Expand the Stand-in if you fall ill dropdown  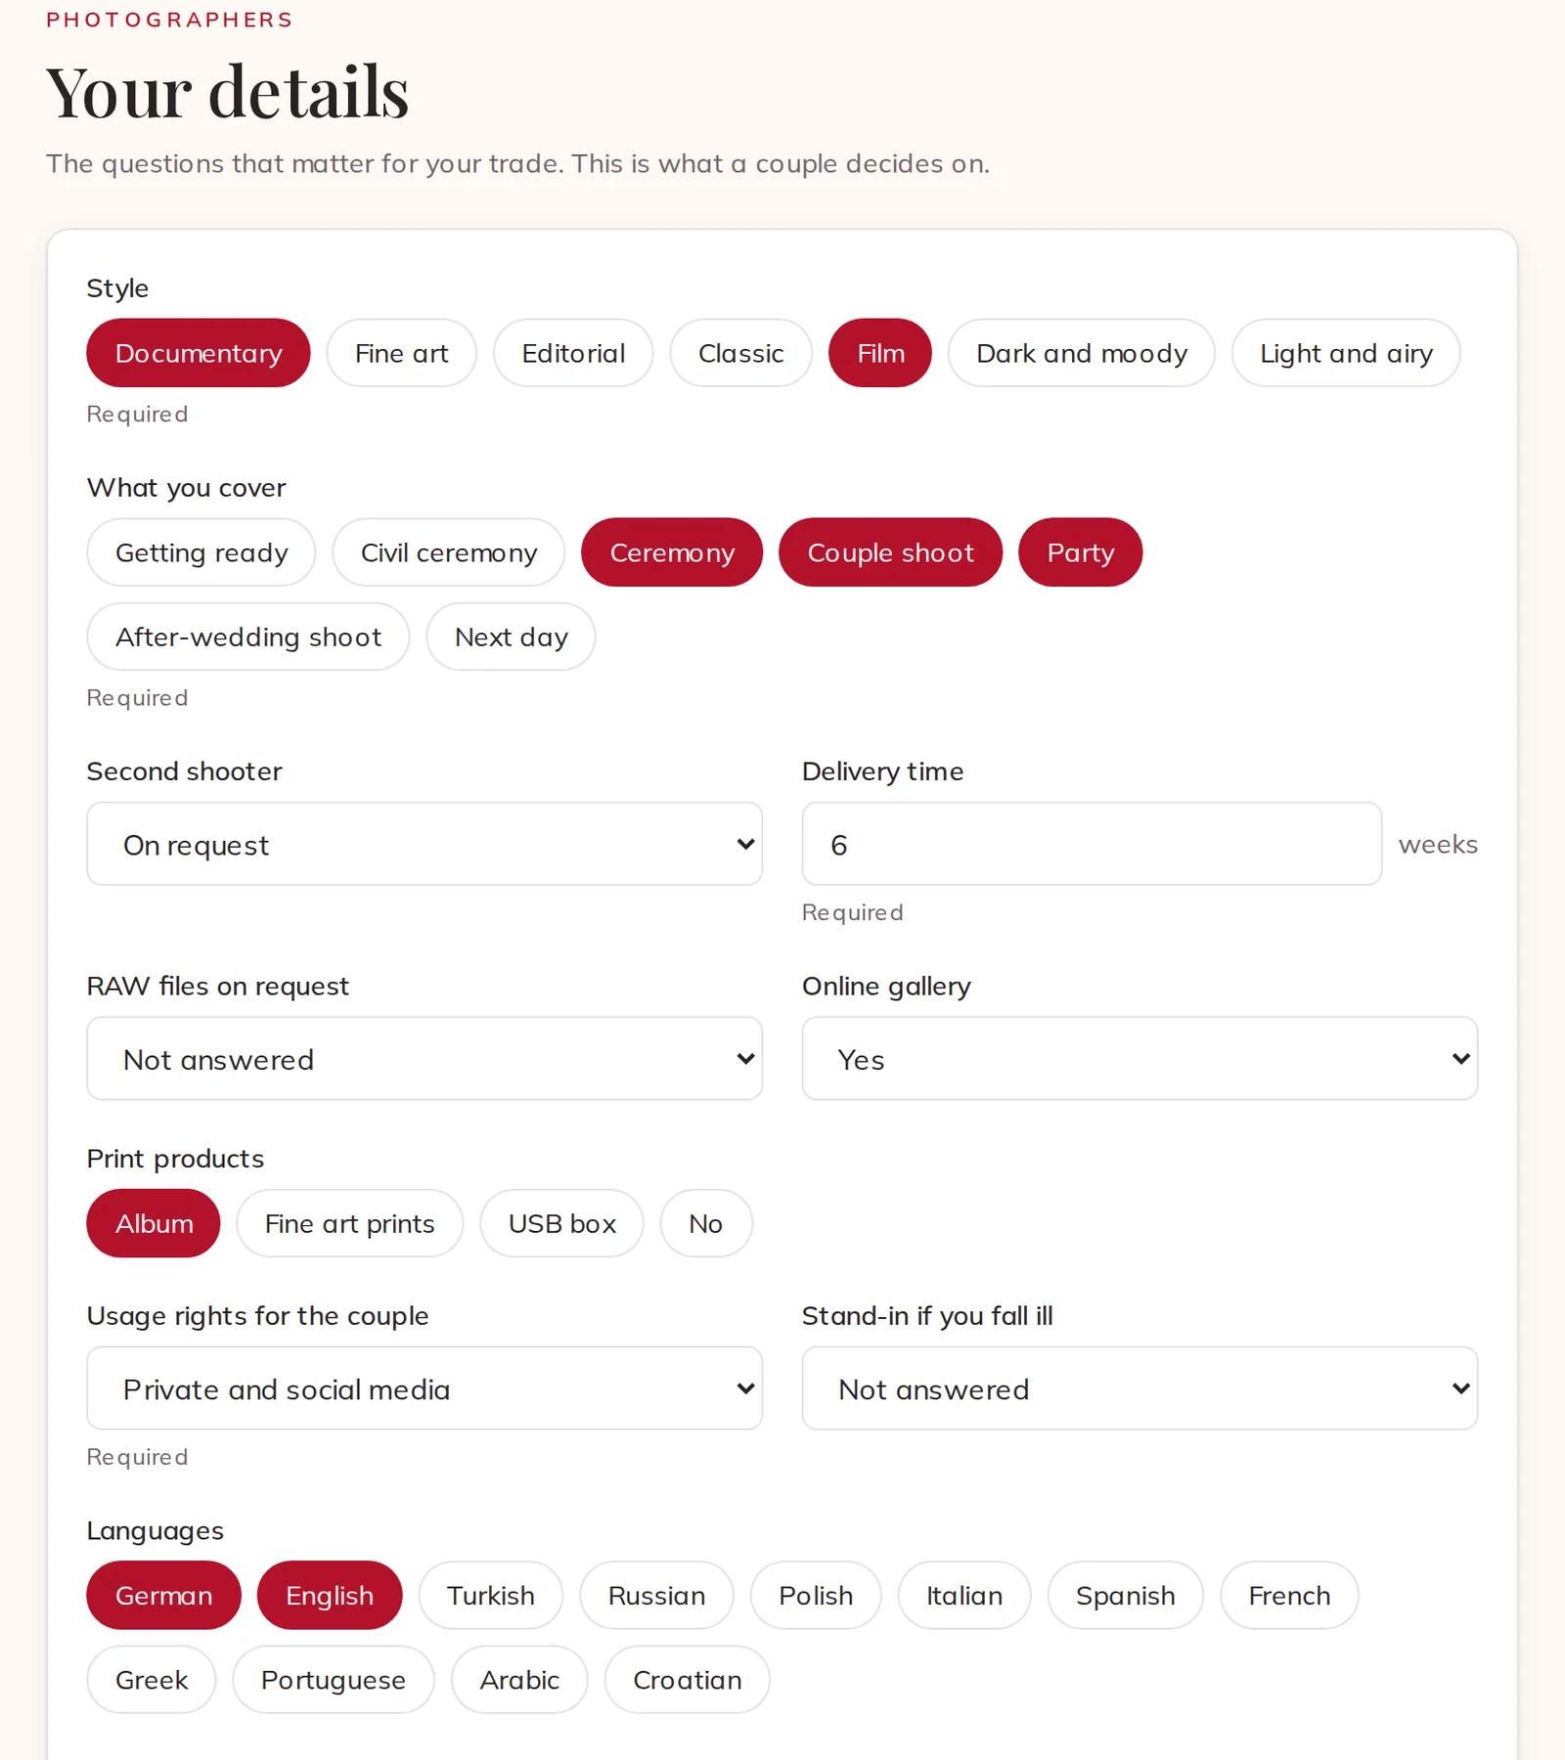(1140, 1388)
